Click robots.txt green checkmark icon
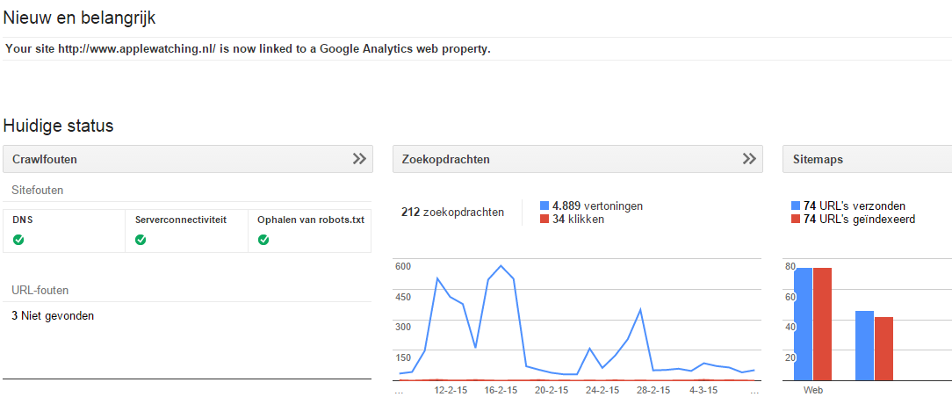The height and width of the screenshot is (404, 952). click(263, 240)
